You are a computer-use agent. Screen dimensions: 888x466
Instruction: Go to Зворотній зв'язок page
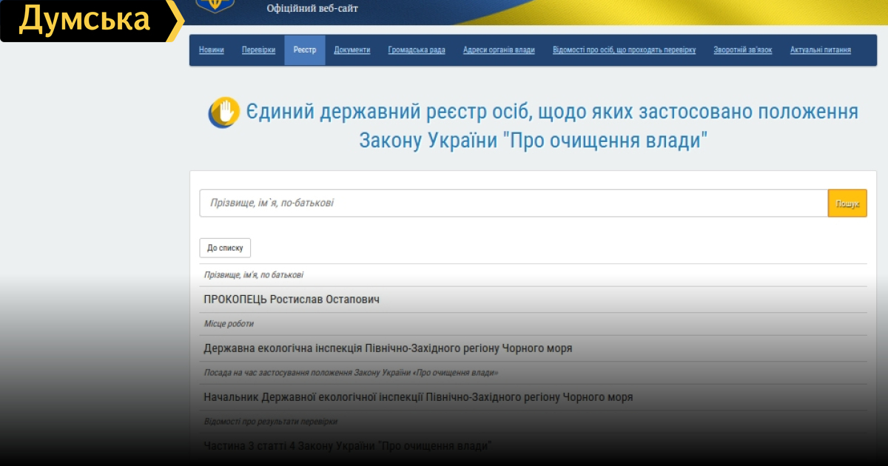(x=742, y=50)
